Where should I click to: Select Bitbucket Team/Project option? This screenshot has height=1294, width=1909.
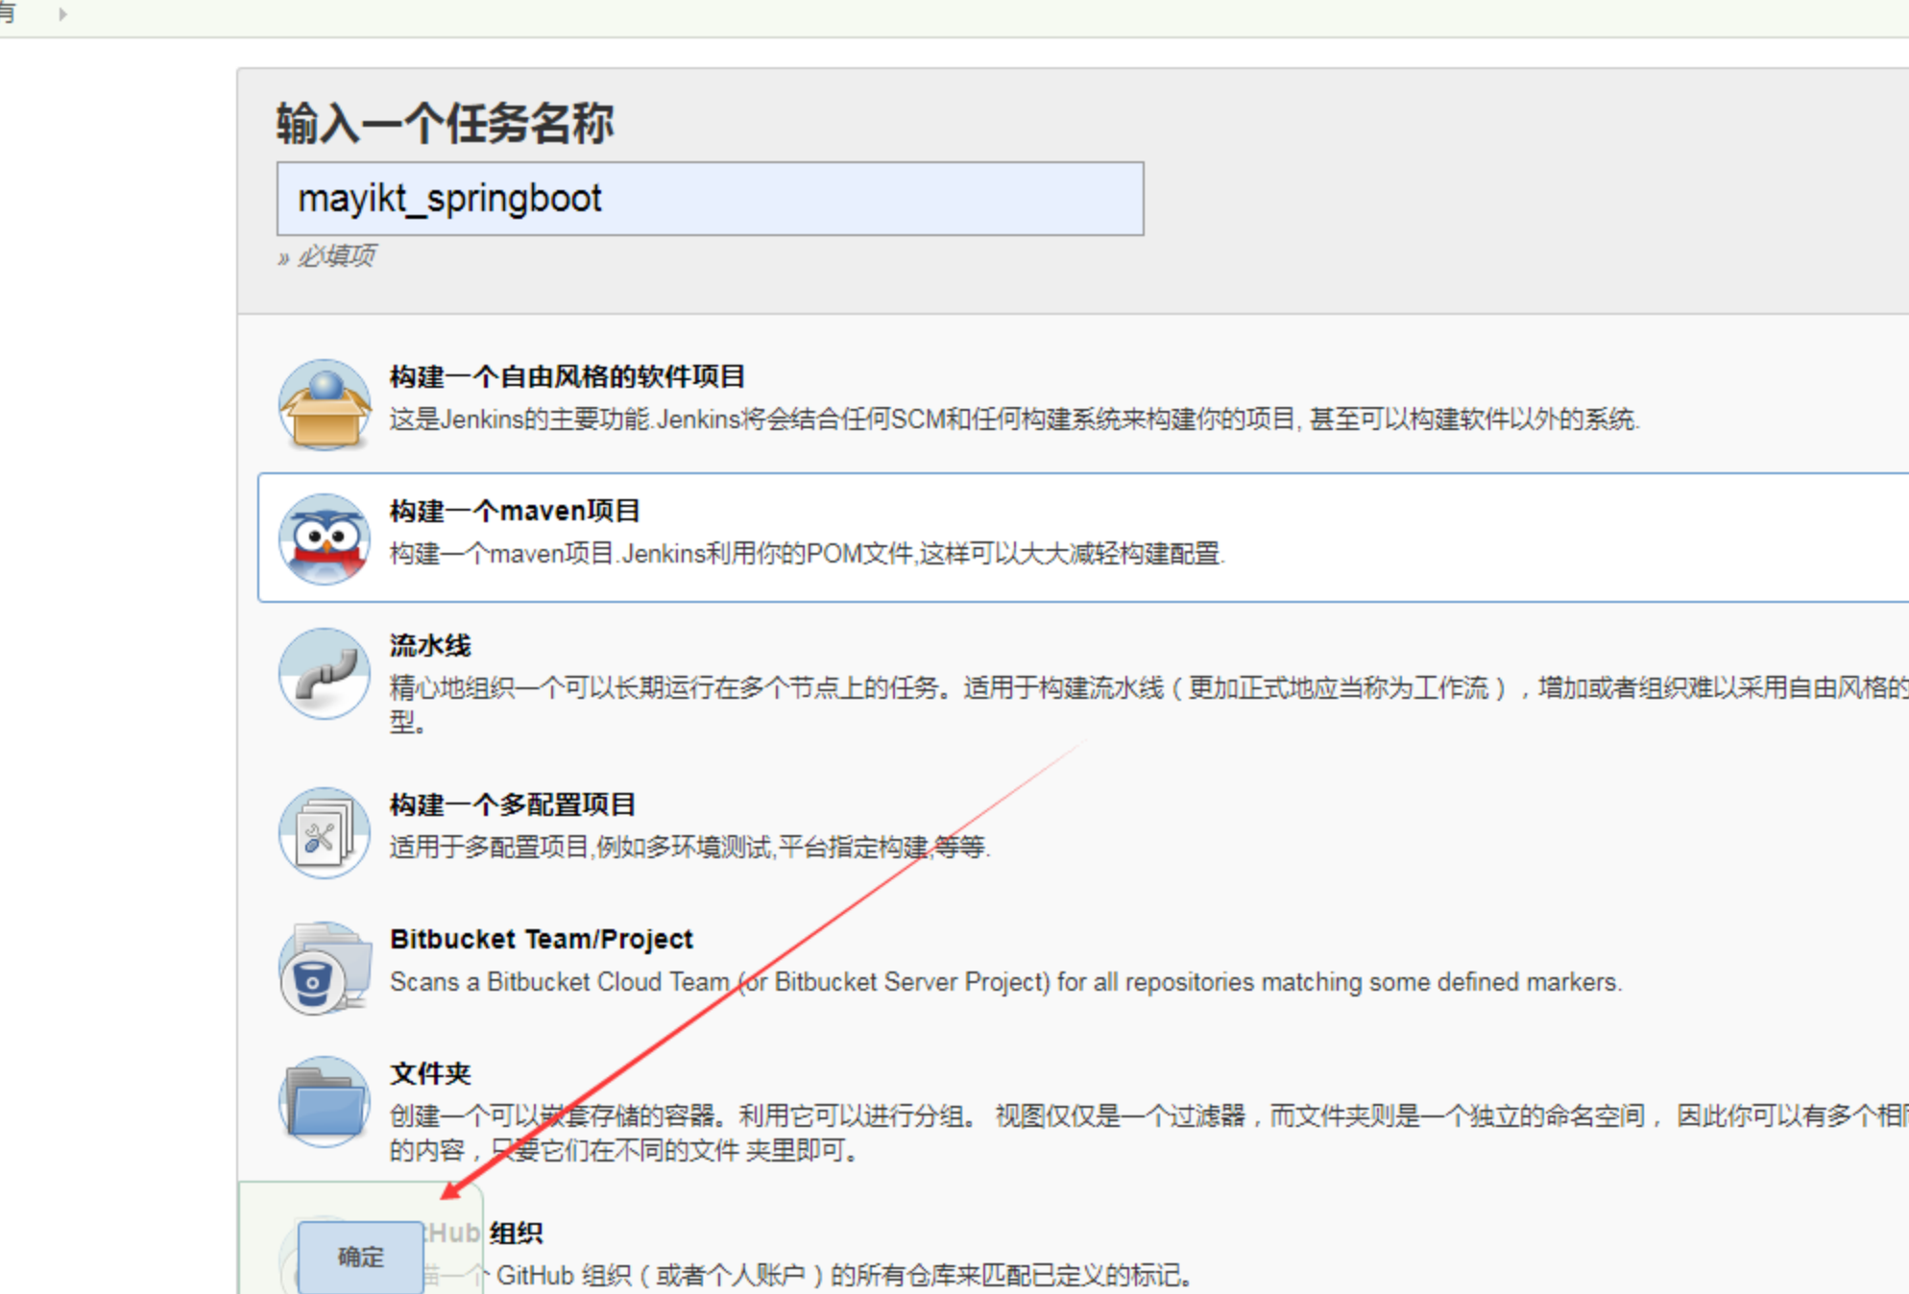pos(541,939)
